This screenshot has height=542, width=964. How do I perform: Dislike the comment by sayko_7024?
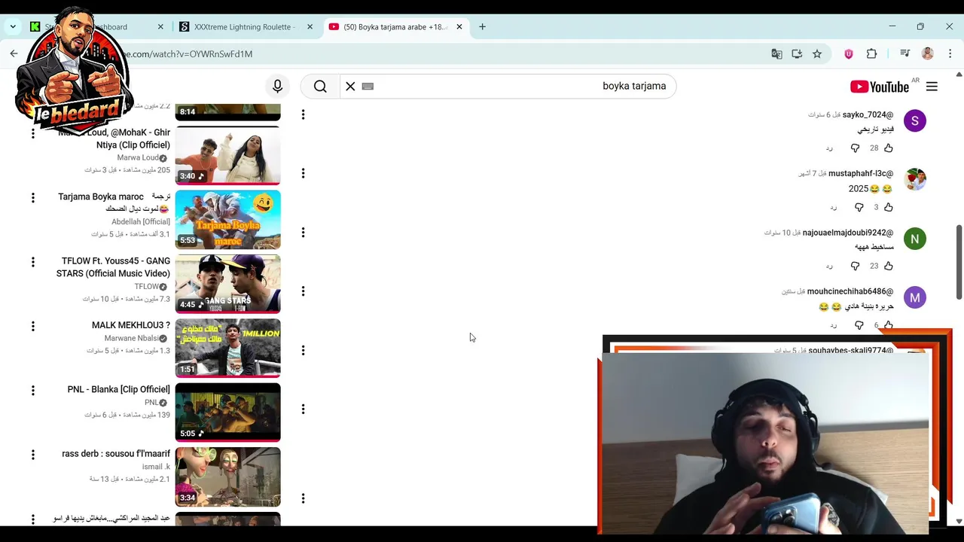pos(855,148)
